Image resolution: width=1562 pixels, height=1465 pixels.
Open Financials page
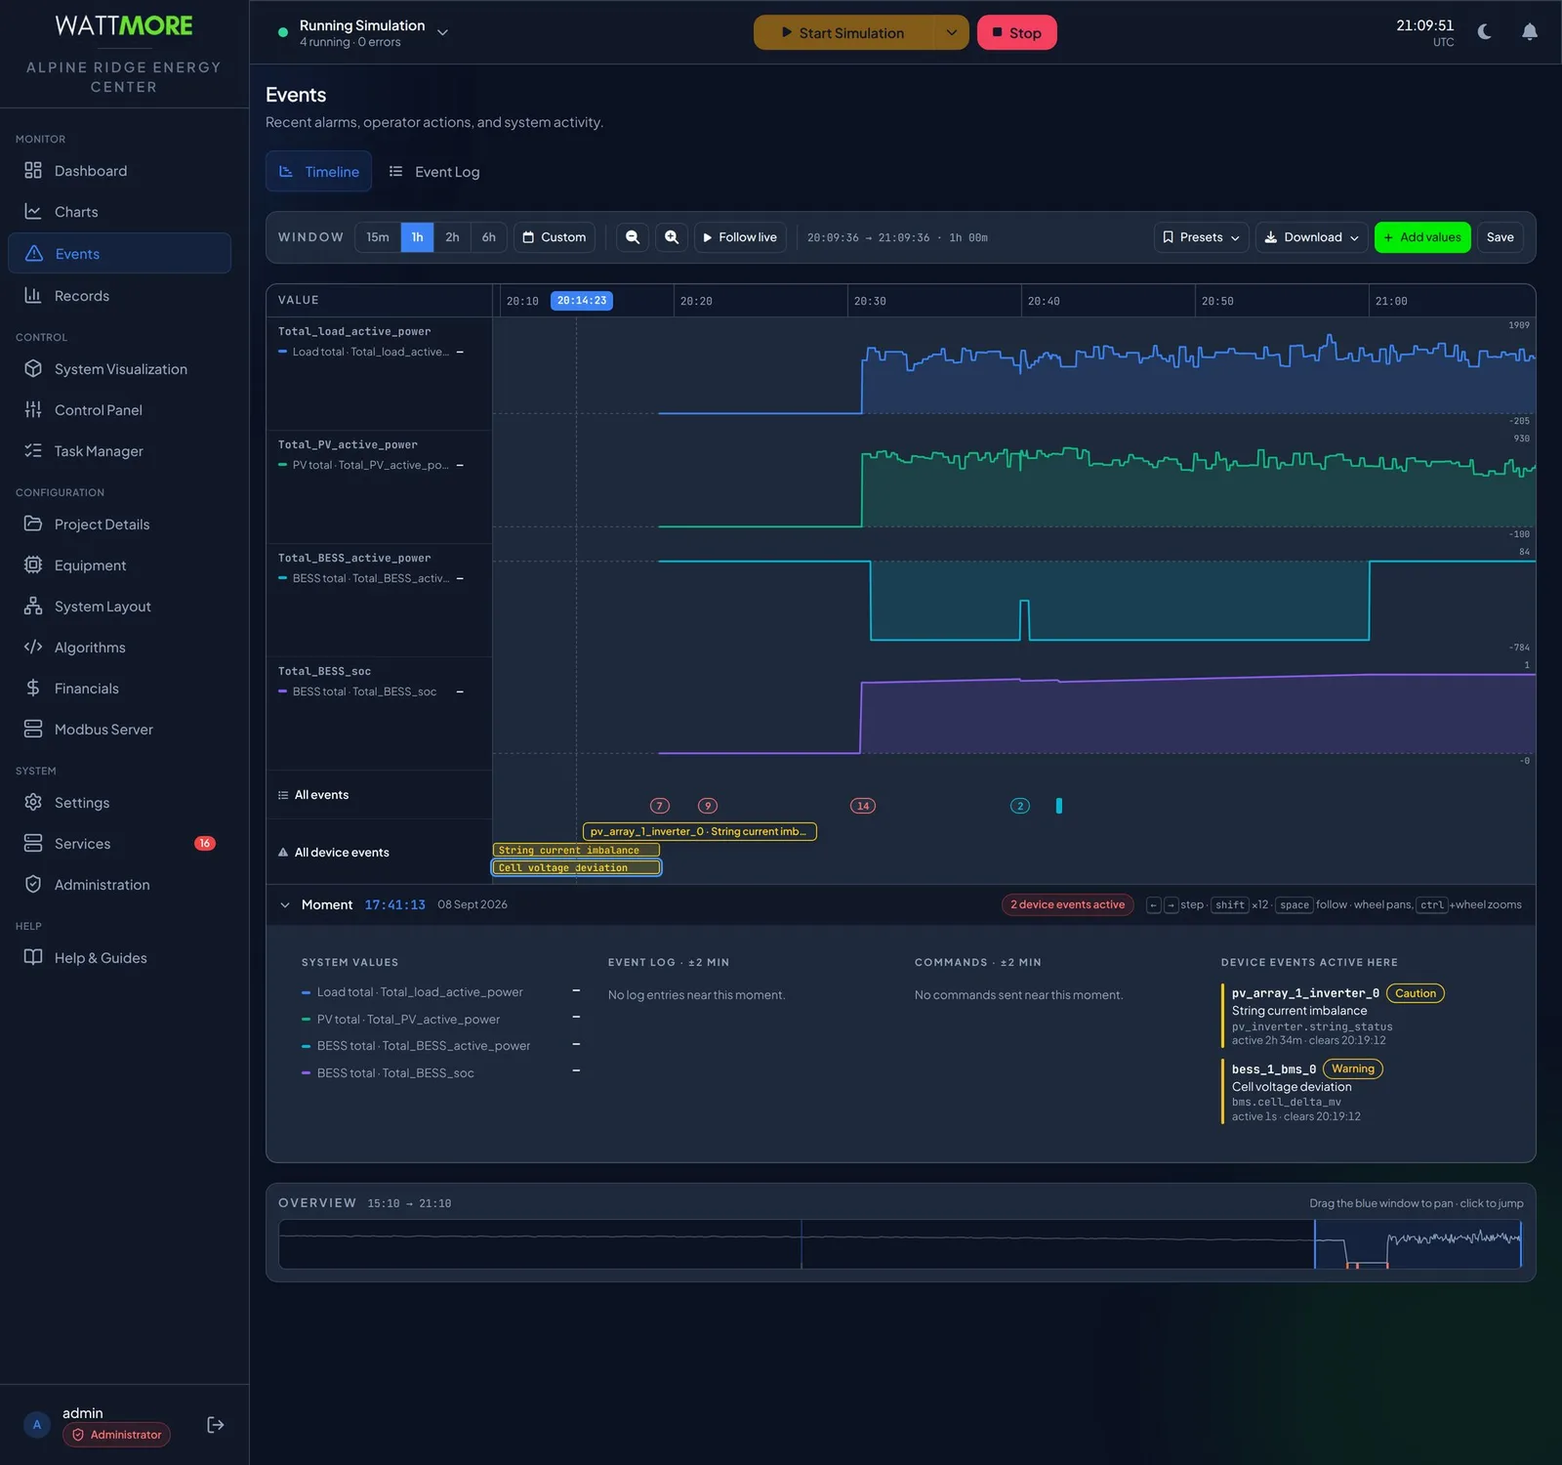point(119,689)
